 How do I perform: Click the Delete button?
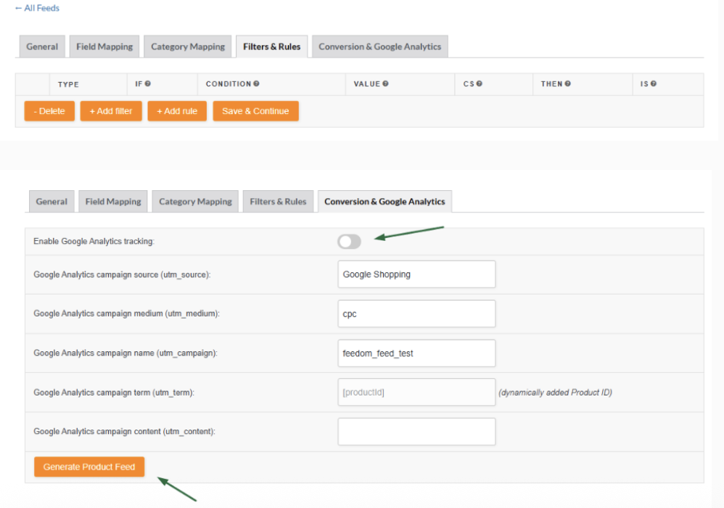pos(49,111)
